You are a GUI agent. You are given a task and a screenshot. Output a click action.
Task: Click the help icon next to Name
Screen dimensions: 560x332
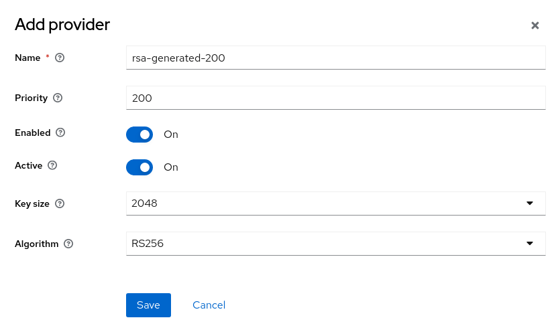click(60, 58)
